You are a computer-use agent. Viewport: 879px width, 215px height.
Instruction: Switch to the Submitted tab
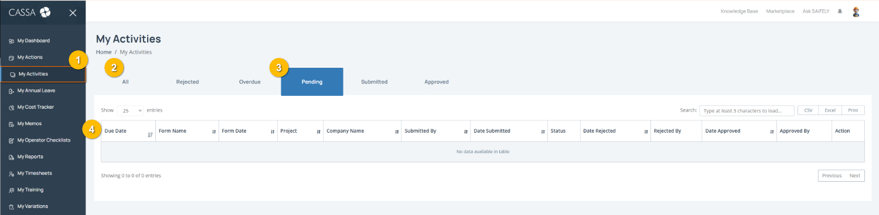tap(374, 82)
